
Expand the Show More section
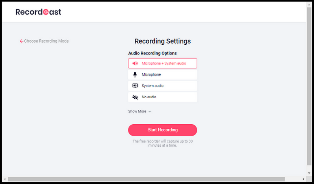pos(140,111)
